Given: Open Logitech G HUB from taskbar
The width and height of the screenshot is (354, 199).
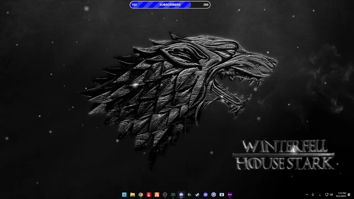Looking at the screenshot, I should pos(189,195).
